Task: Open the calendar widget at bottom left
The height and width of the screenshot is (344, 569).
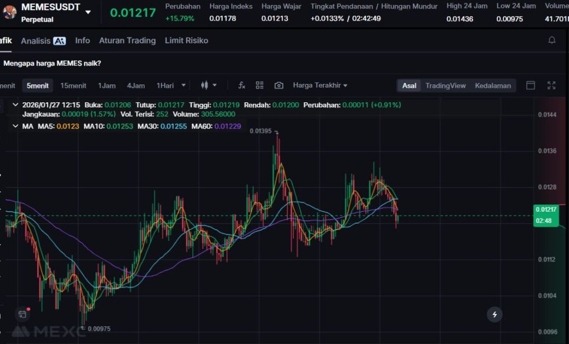Action: click(22, 315)
